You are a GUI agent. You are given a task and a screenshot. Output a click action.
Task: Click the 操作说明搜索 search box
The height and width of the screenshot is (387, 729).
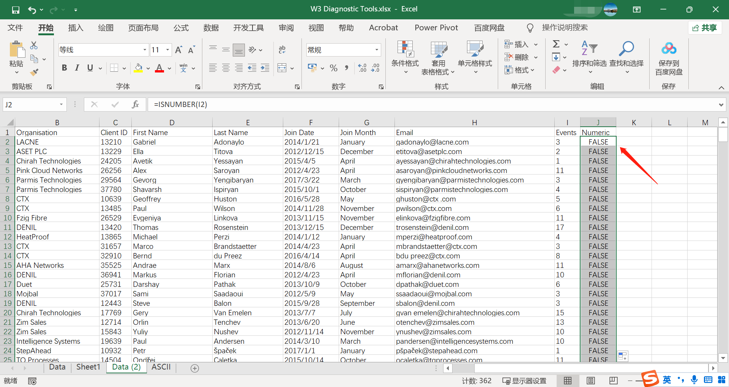[x=565, y=28]
